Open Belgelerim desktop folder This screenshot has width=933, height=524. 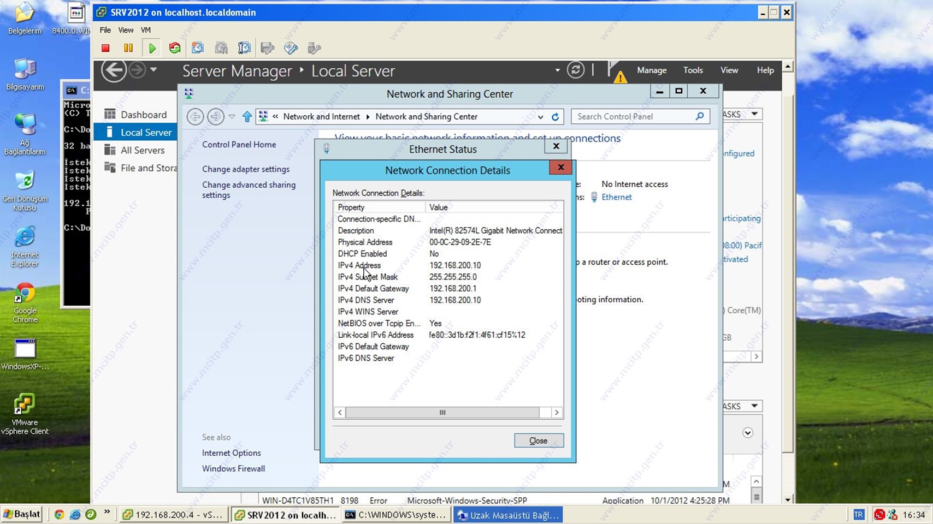[x=25, y=19]
